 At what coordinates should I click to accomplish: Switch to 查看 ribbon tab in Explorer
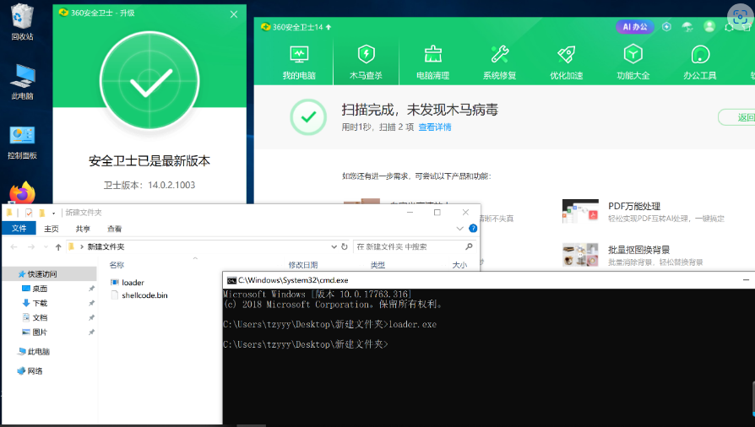tap(115, 229)
